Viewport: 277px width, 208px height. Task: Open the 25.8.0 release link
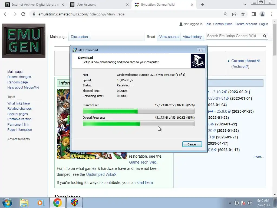click(x=223, y=111)
